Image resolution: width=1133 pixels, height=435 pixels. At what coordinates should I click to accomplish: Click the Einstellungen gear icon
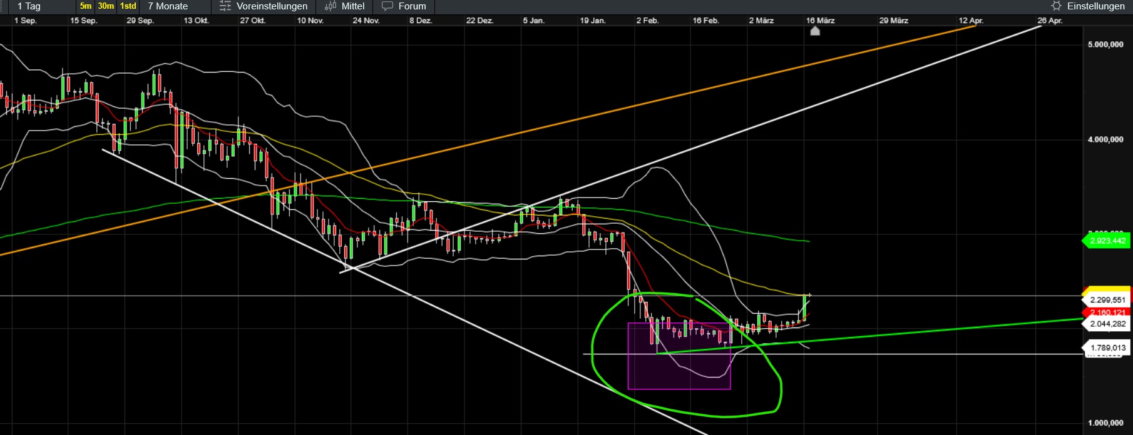pos(1057,6)
